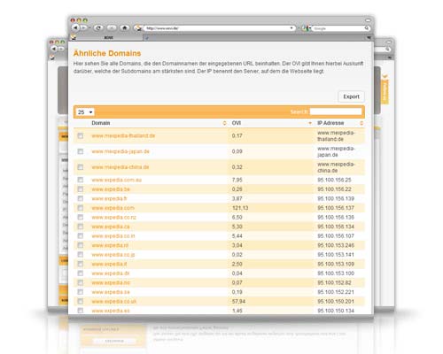This screenshot has height=354, width=443.
Task: Tick the checkbox for www.expedia.be
Action: [x=81, y=189]
